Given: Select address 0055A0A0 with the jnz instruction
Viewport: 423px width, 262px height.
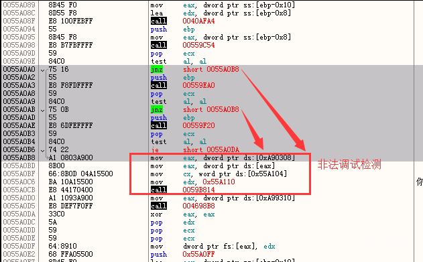Looking at the screenshot, I should 19,69.
